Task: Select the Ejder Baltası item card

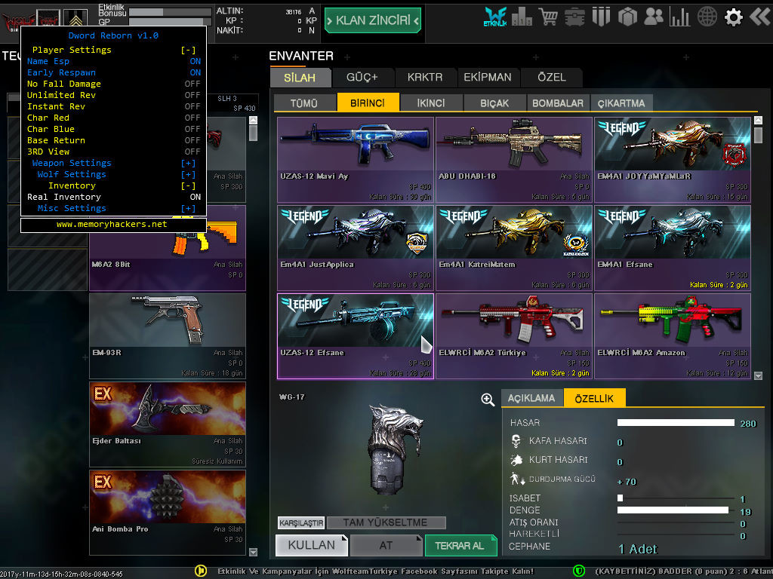Action: click(x=167, y=424)
